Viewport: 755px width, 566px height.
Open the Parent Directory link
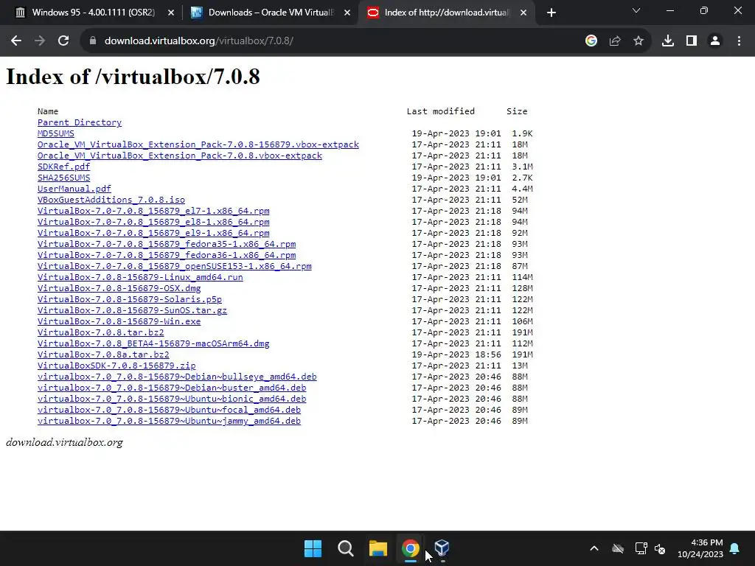click(80, 122)
